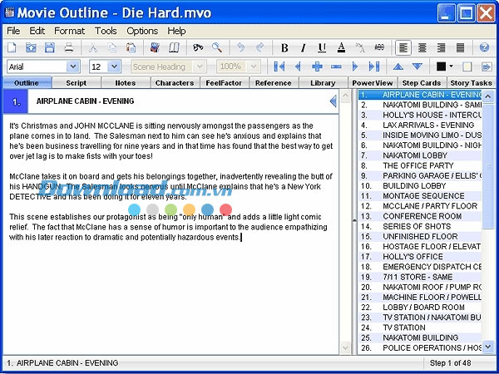
Task: Align text right
Action: [441, 47]
